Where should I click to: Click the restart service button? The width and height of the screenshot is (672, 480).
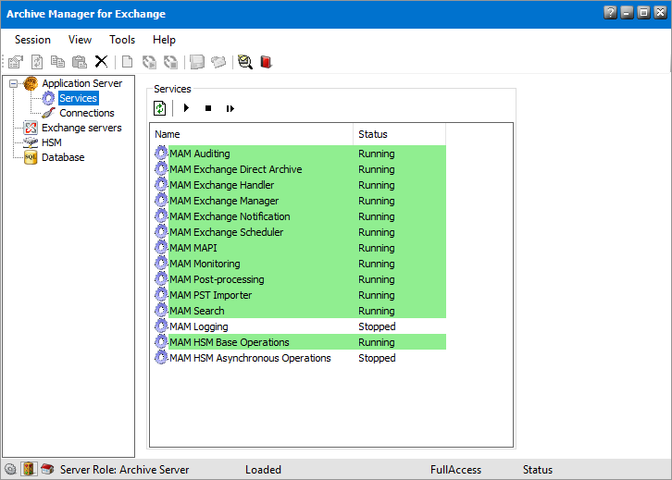[x=230, y=108]
